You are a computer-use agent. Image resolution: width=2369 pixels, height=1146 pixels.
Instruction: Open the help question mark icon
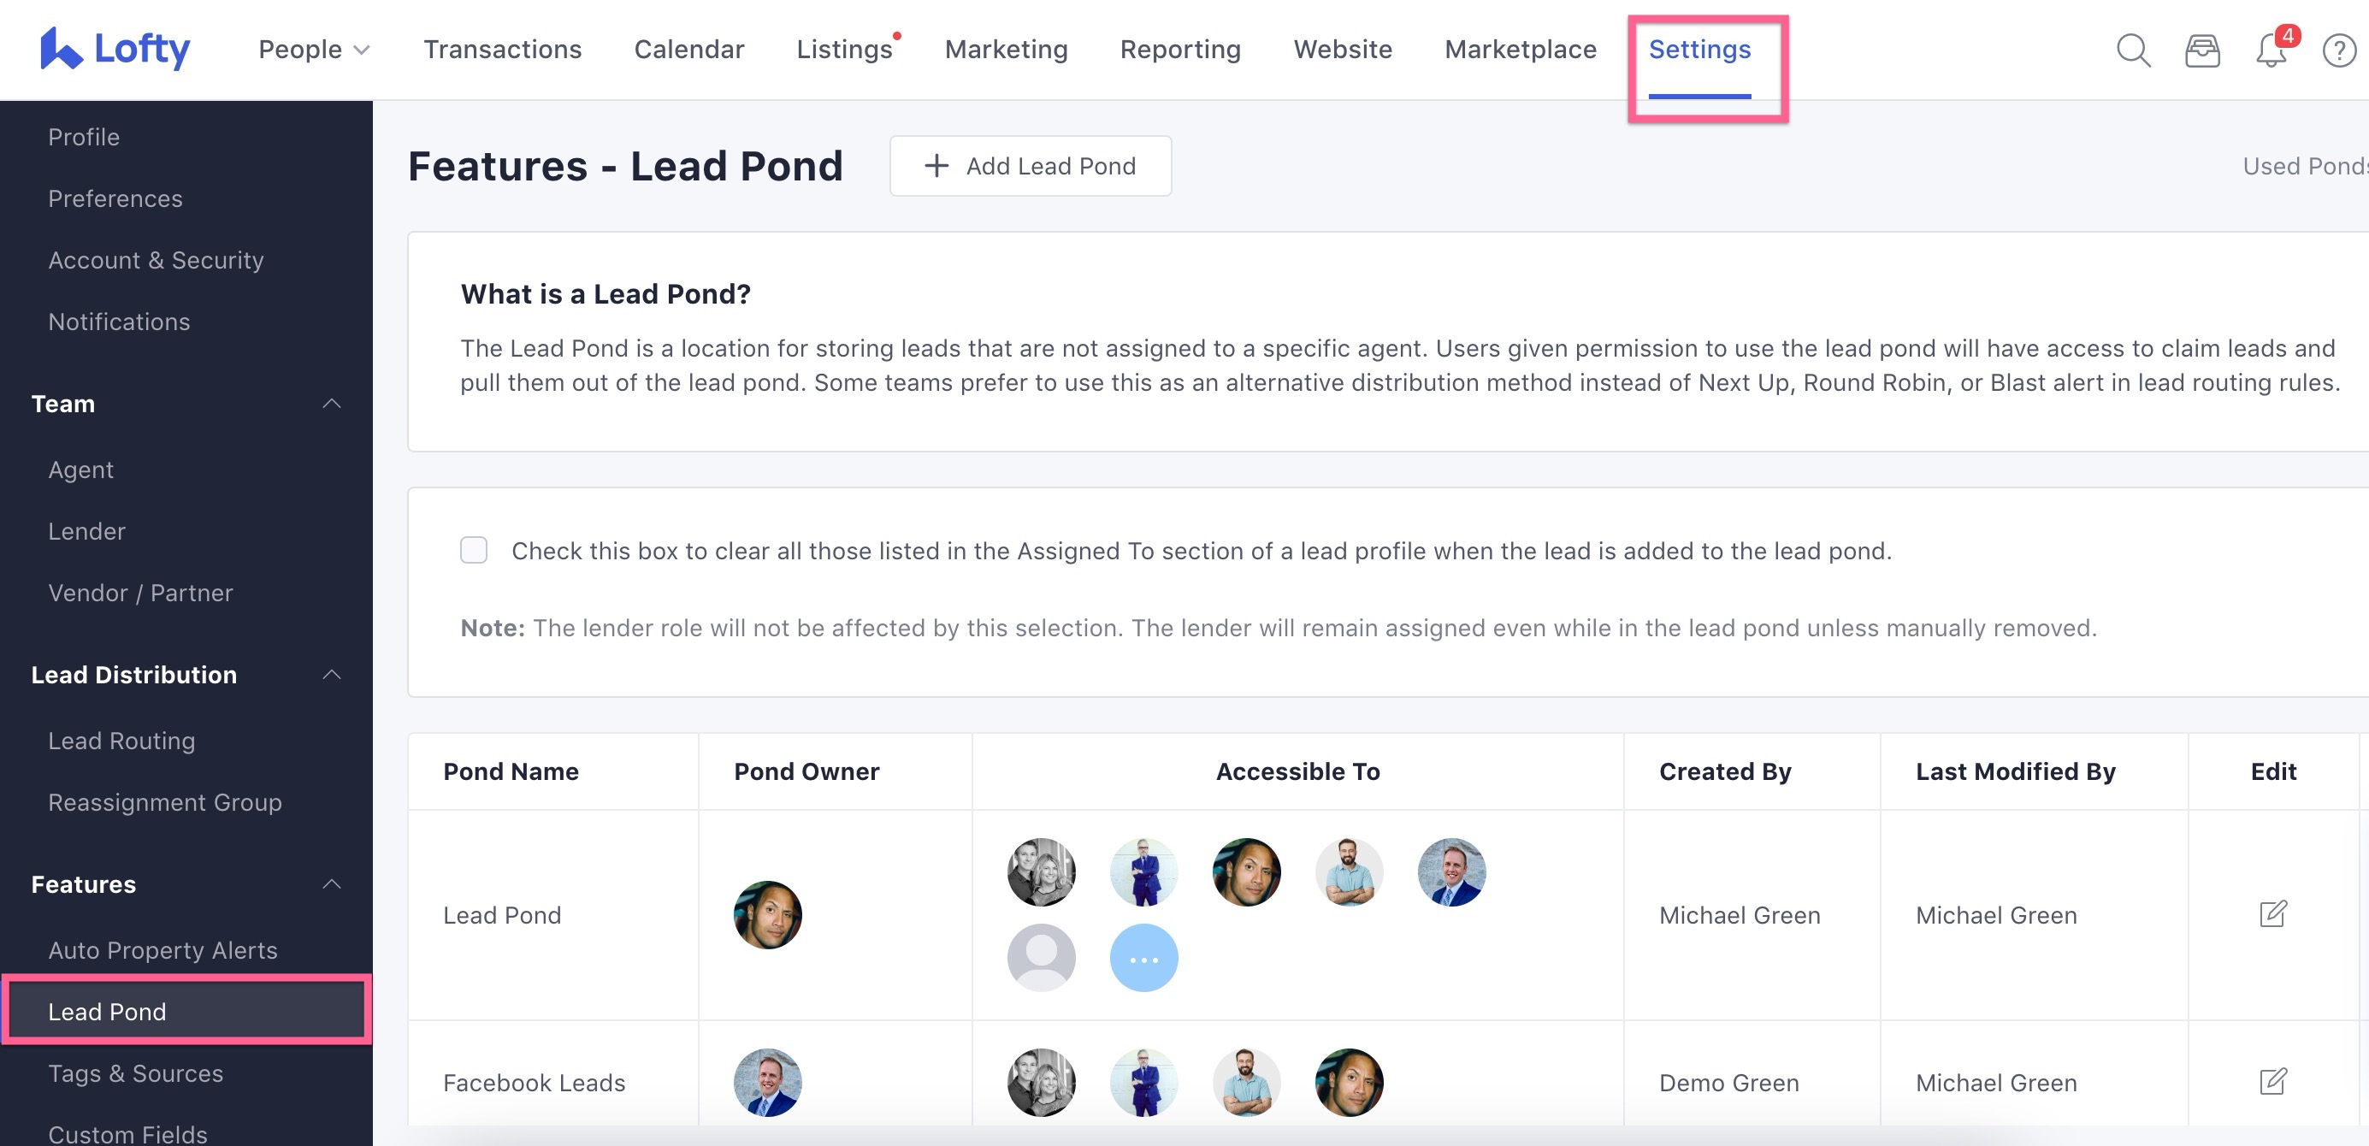point(2339,50)
